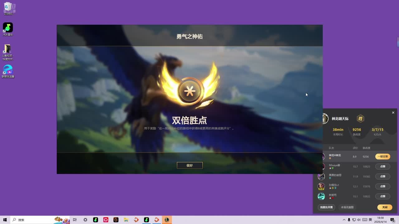The width and height of the screenshot is (399, 224).
Task: Click the 胜 victory badge
Action: tap(360, 119)
